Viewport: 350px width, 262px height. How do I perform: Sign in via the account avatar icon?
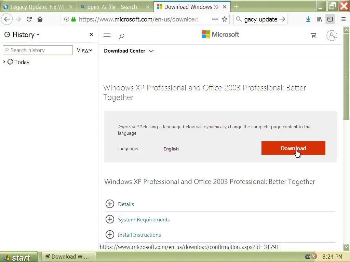[x=332, y=35]
